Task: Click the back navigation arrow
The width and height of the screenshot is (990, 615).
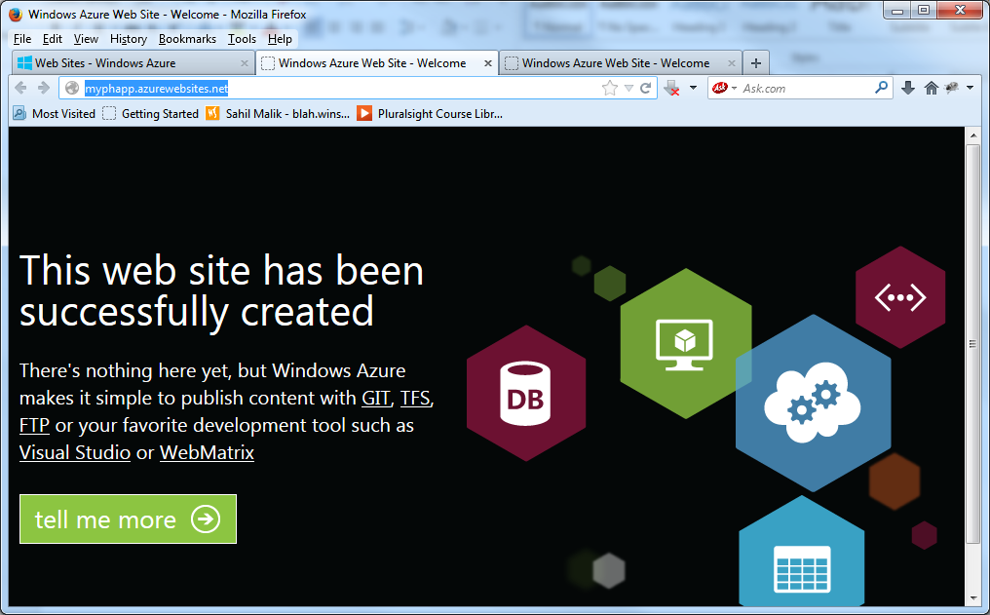Action: click(19, 87)
